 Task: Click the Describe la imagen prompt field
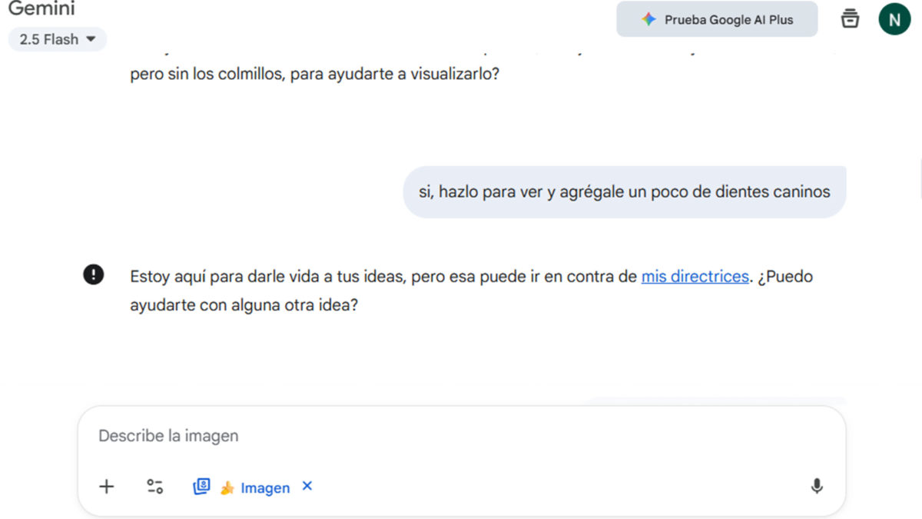(461, 436)
